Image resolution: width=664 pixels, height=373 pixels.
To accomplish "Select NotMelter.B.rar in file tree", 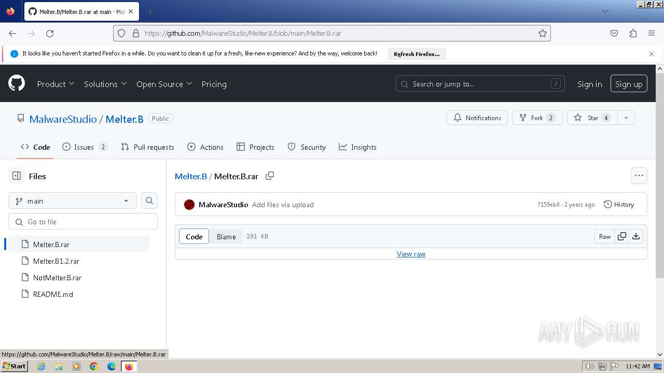I will [x=79, y=277].
